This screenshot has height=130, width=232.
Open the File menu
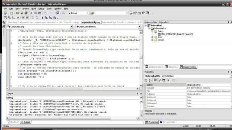point(5,9)
